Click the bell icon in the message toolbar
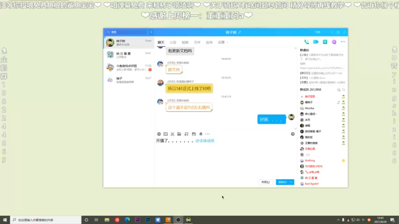 tap(201, 134)
